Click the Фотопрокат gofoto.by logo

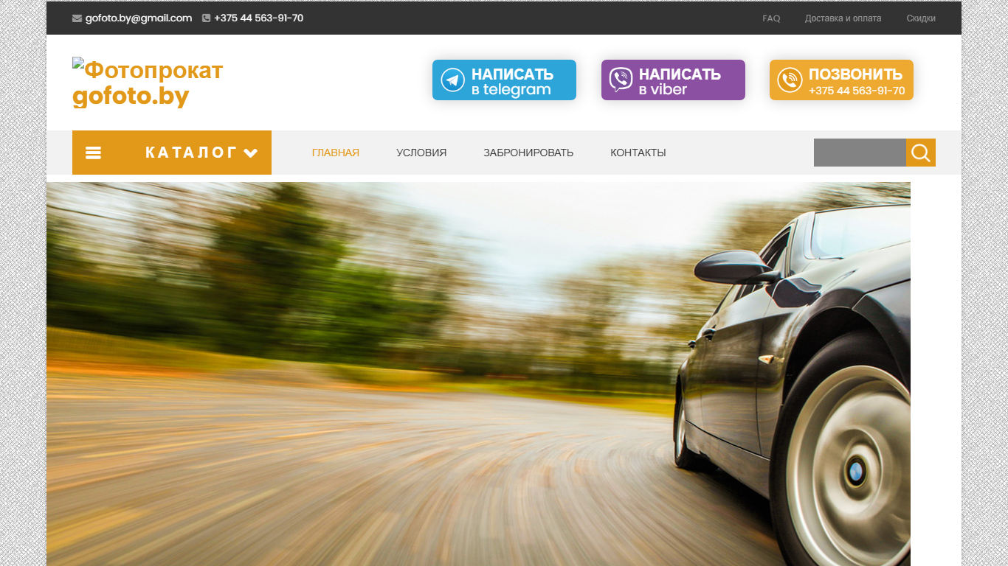click(148, 83)
